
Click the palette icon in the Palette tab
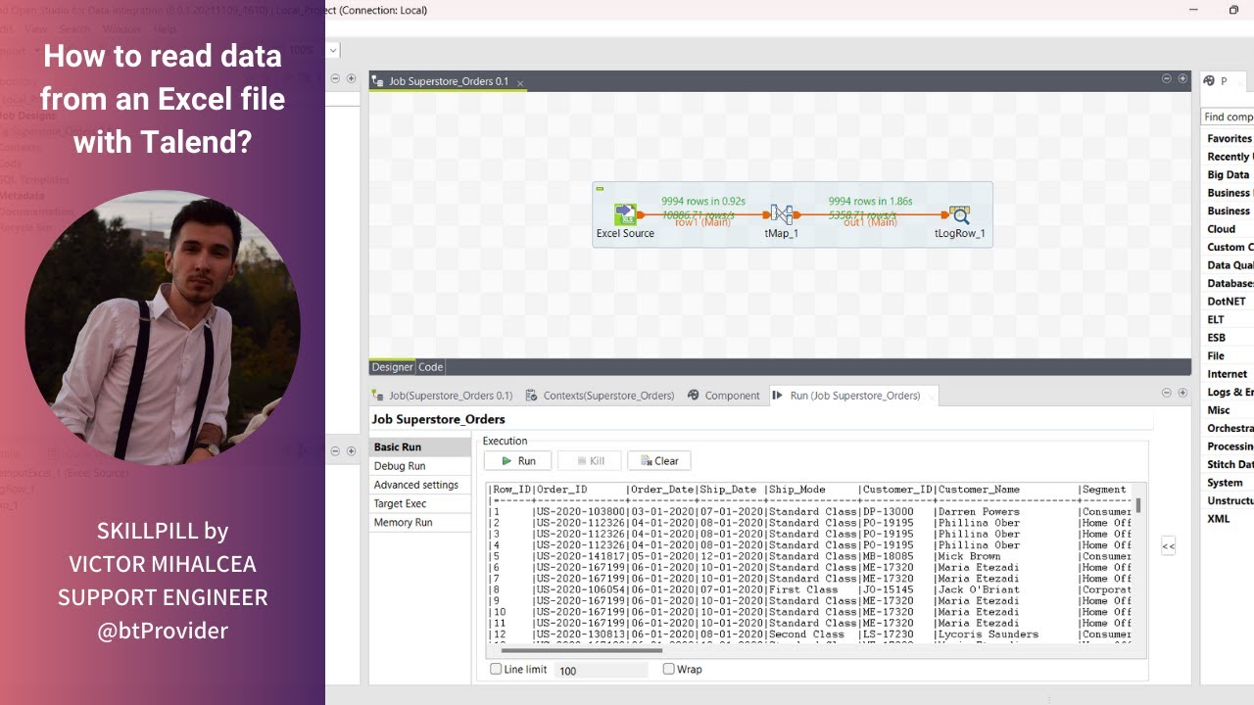click(x=1209, y=81)
